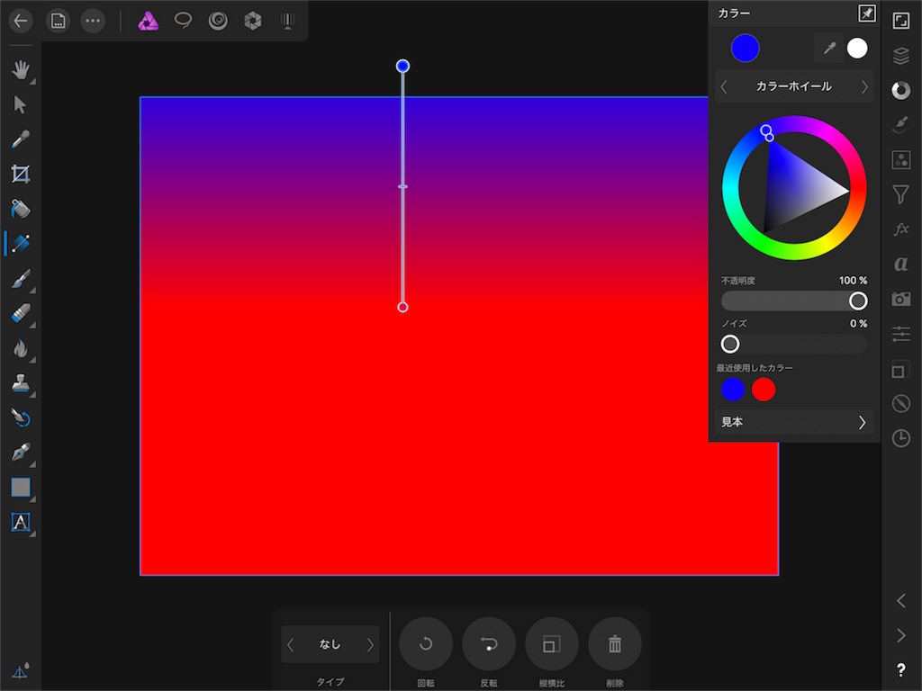
Task: Select the Pen tool
Action: (21, 453)
